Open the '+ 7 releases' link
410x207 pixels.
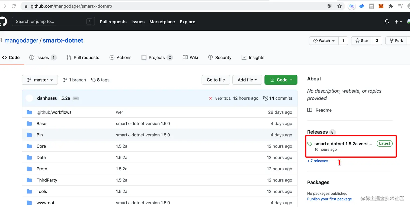(318, 161)
